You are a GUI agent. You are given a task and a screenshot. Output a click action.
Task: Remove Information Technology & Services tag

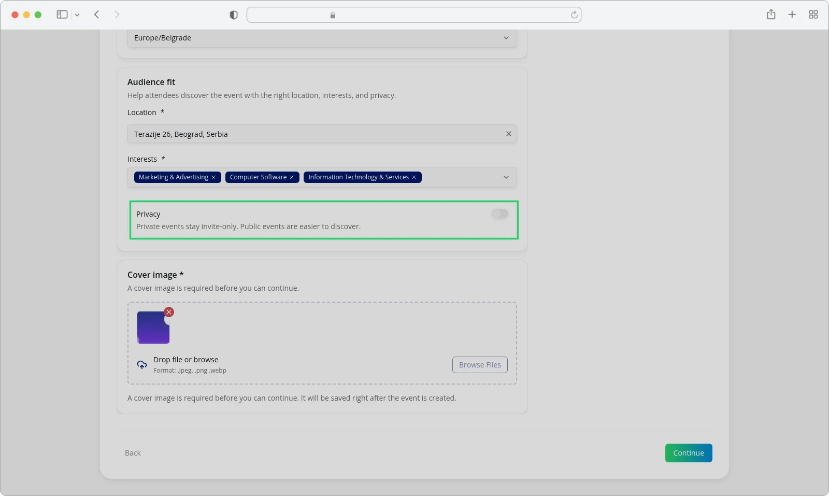(414, 177)
